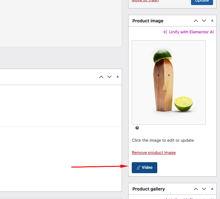Click the blue Video button
This screenshot has height=199, width=220.
(x=144, y=168)
